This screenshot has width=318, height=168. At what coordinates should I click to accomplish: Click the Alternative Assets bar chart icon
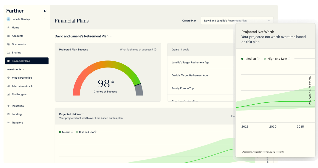click(9, 86)
